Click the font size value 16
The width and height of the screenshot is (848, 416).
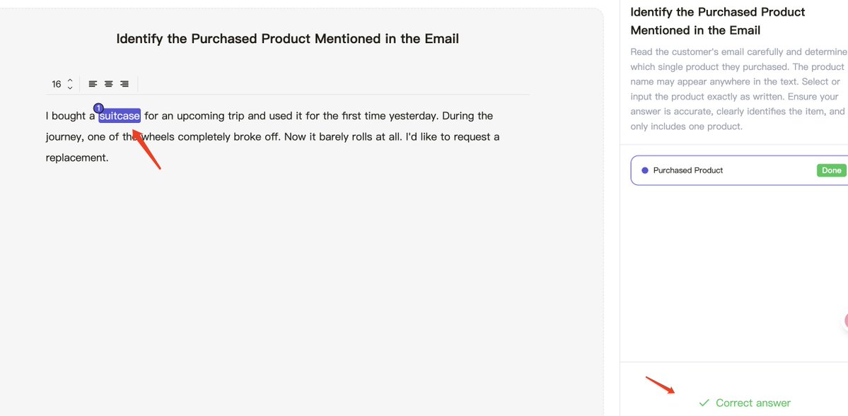57,84
